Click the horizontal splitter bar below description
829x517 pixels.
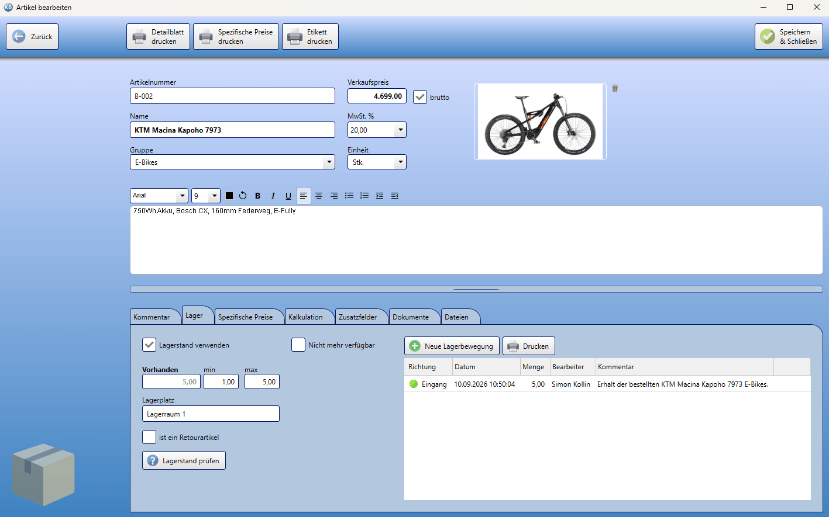point(476,289)
